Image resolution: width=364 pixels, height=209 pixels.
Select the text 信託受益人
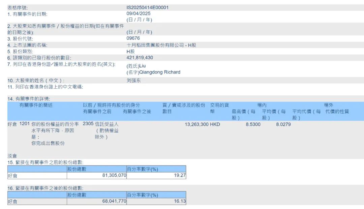[107, 124]
